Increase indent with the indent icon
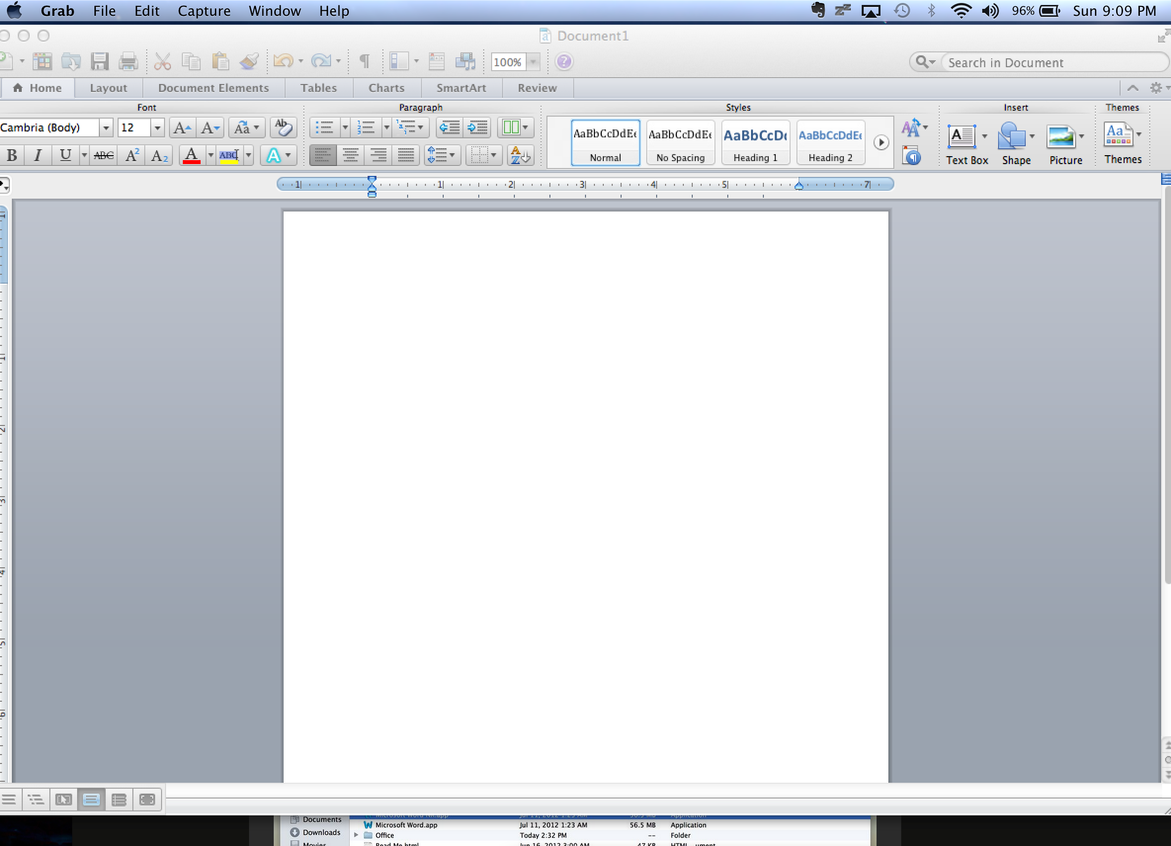Screen dimensions: 1171x846 (x=478, y=127)
